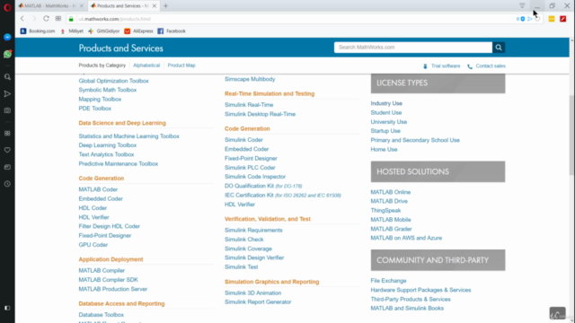
Task: Close the MATLAB - MathWorks tab
Action: pyautogui.click(x=82, y=6)
